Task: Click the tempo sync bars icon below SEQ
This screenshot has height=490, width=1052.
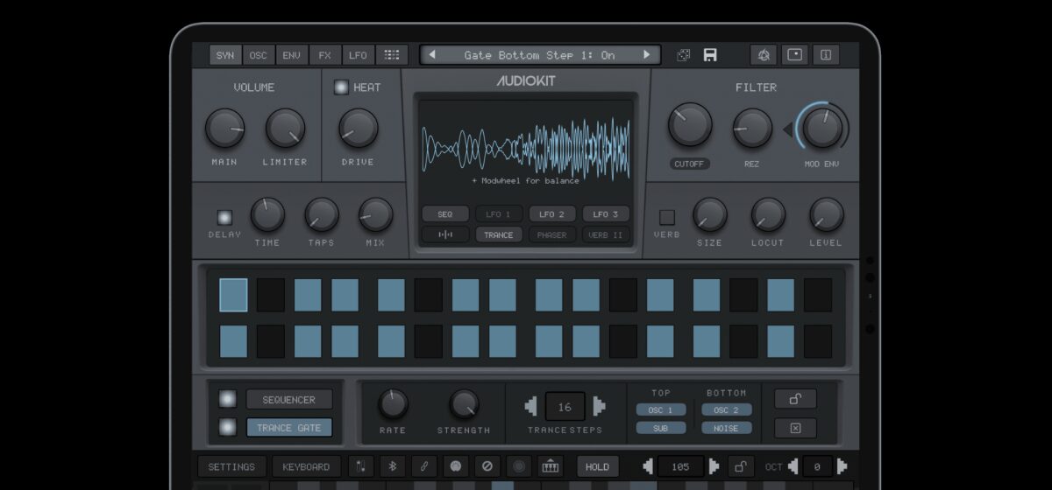Action: coord(445,234)
